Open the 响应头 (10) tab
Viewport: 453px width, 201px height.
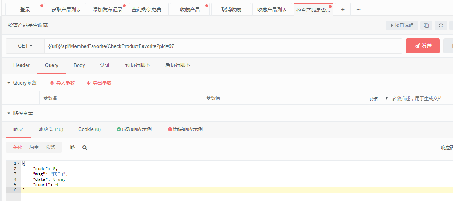[x=51, y=129]
